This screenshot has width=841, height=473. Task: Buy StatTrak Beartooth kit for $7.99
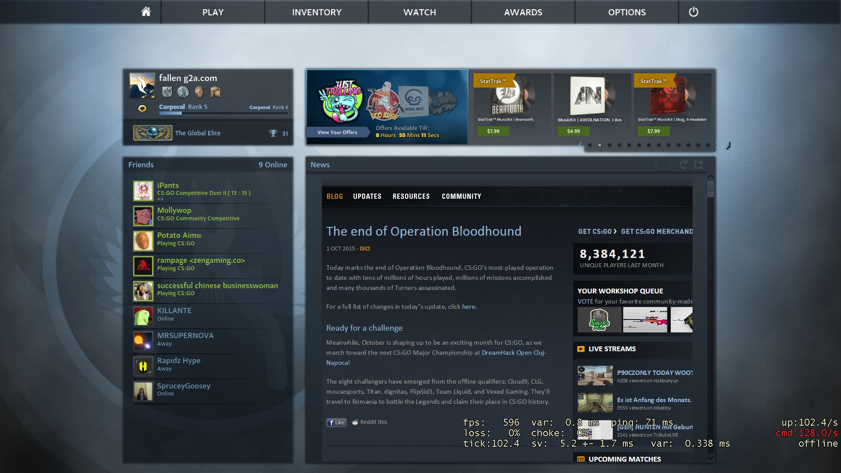(x=493, y=131)
